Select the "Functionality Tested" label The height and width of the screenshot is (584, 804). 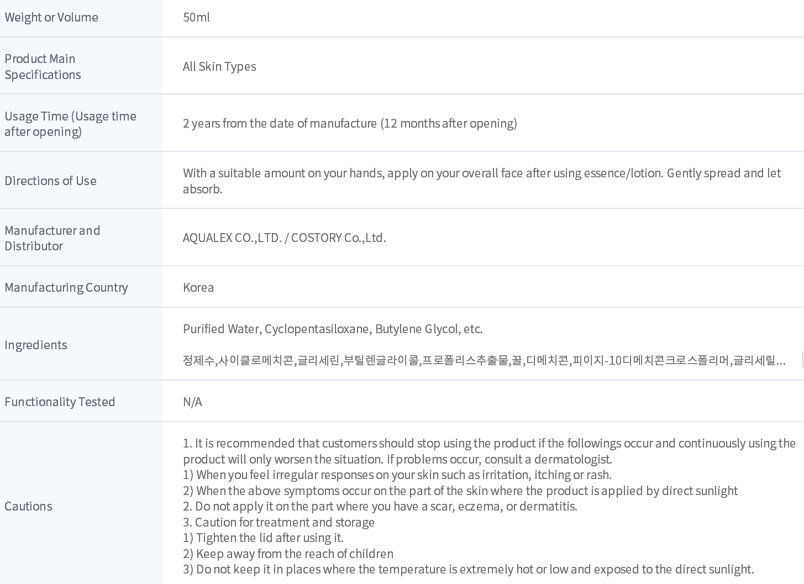point(60,402)
